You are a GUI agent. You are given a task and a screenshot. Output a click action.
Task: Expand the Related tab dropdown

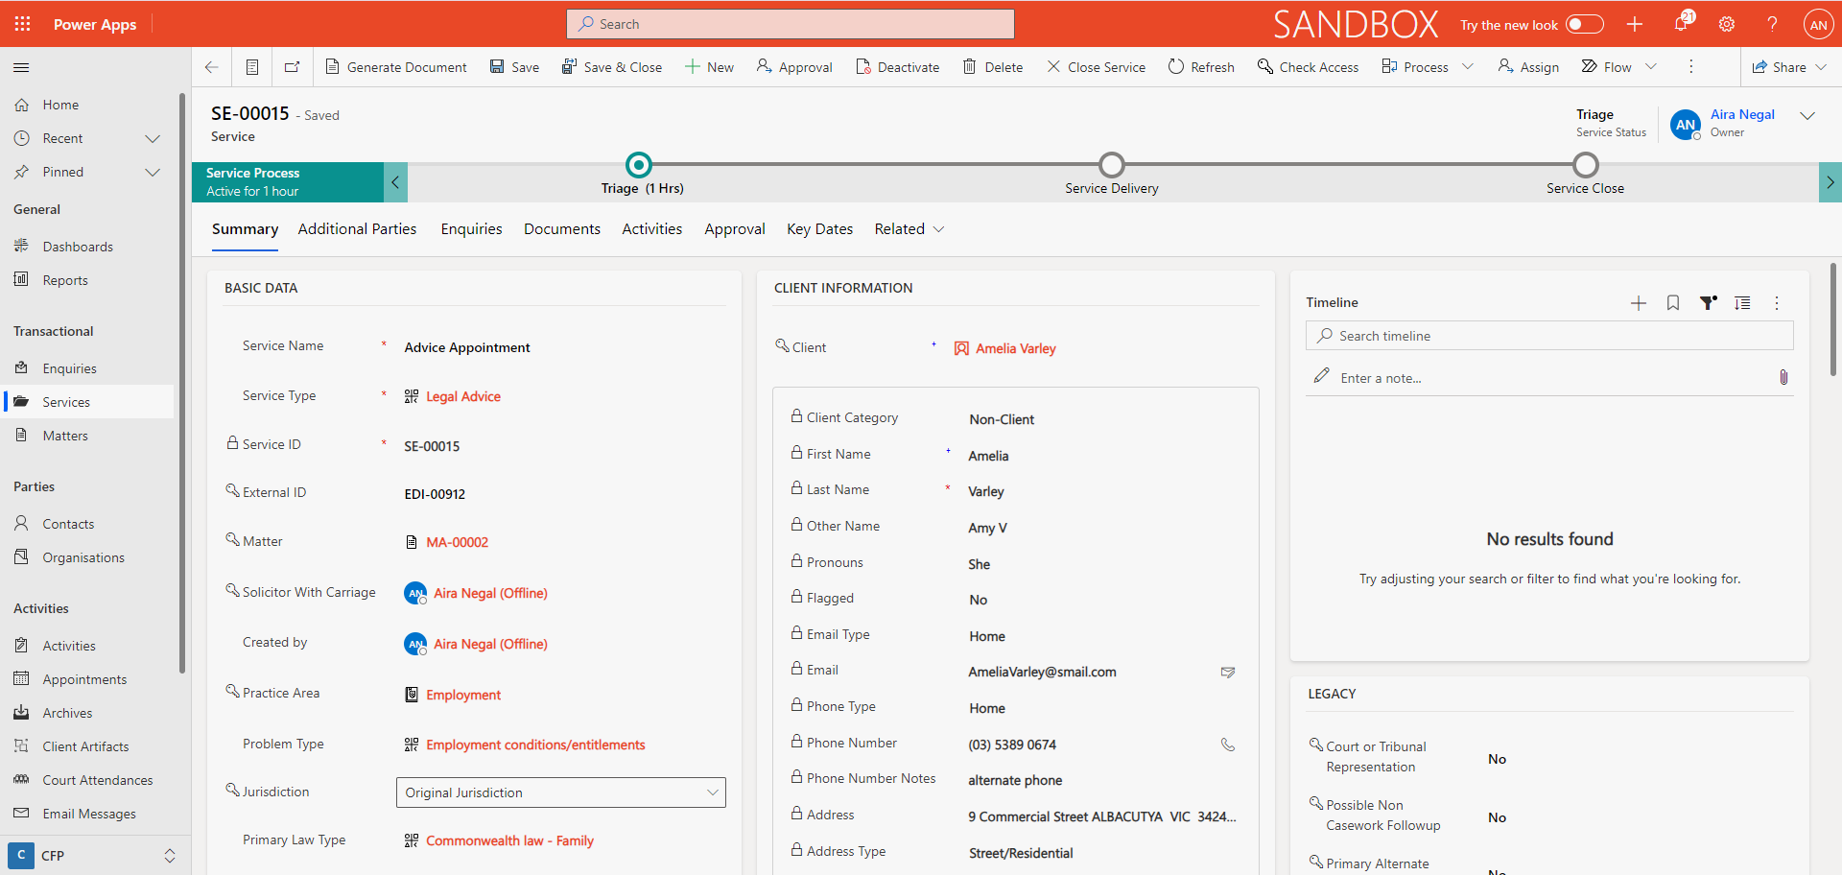[909, 229]
